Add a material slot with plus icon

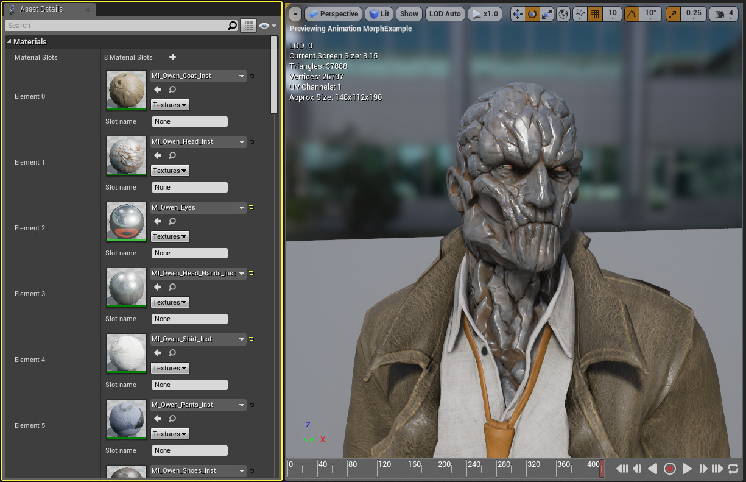click(x=172, y=57)
